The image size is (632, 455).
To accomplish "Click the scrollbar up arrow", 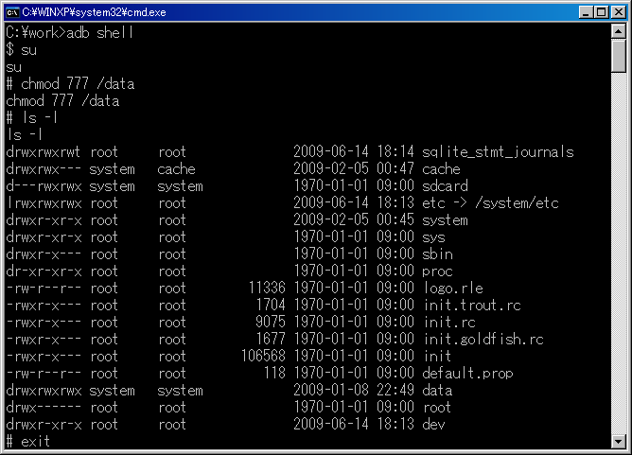I will 619,31.
